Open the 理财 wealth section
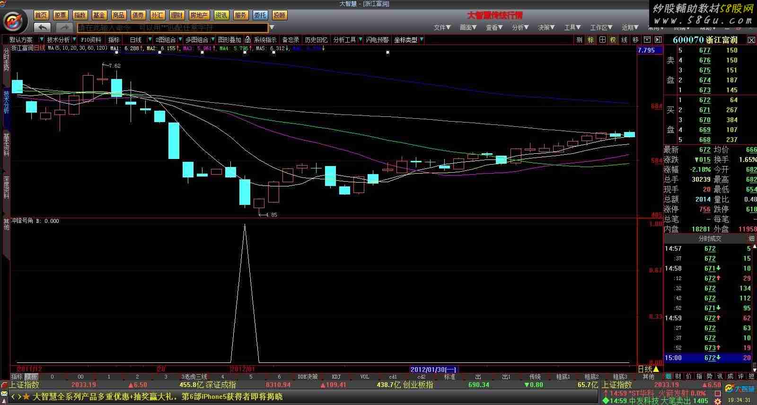 177,15
